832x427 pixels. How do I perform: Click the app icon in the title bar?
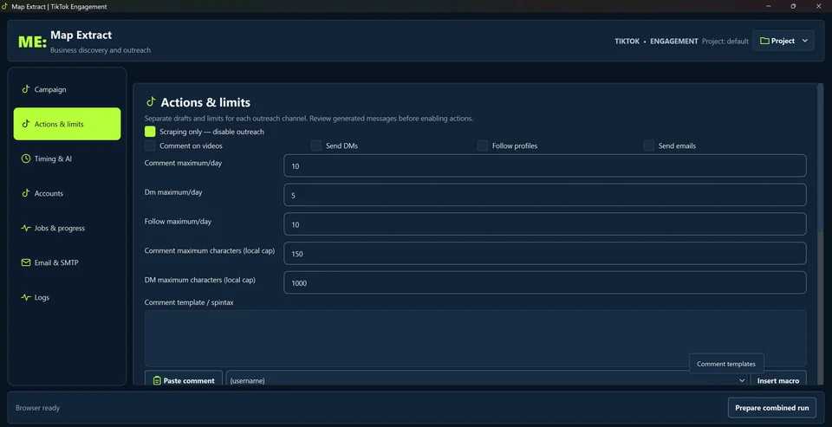(4, 6)
